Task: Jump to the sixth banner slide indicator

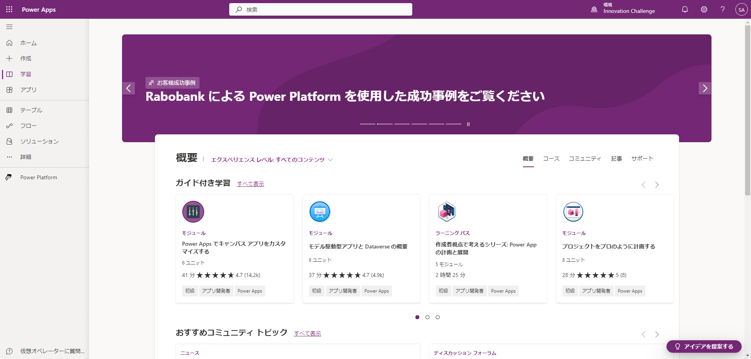Action: pos(454,124)
